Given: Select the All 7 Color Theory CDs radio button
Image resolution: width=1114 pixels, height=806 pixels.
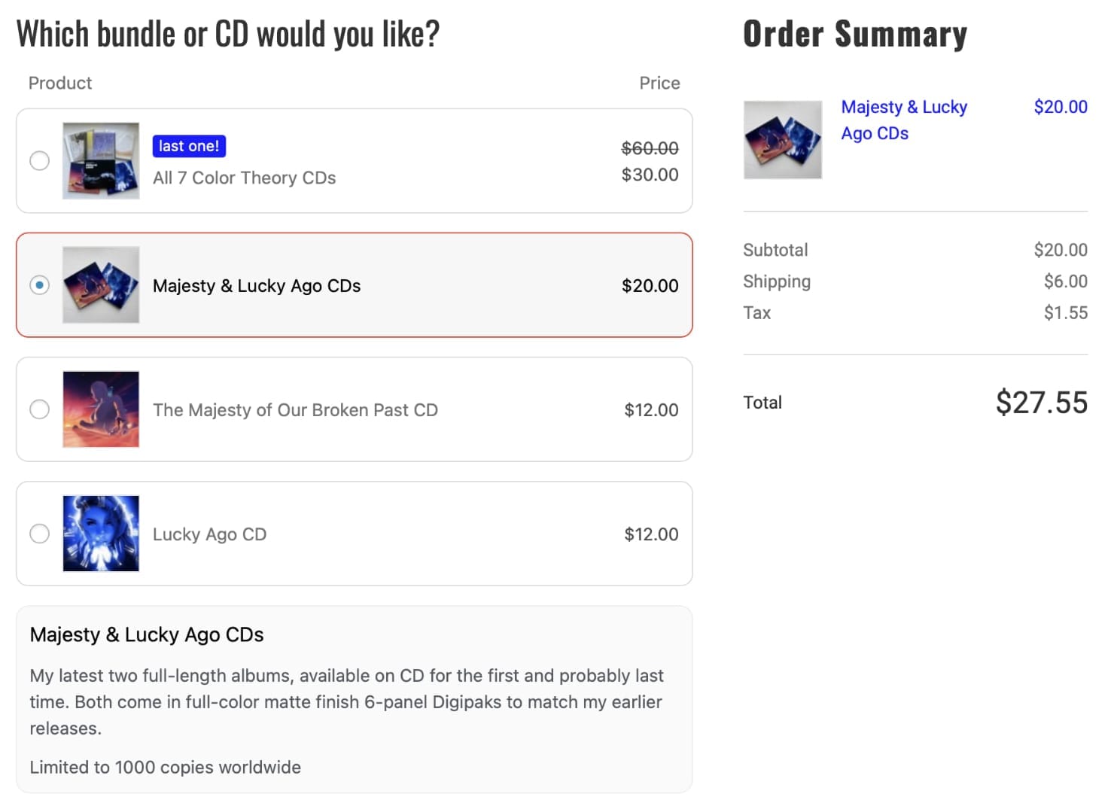Looking at the screenshot, I should pyautogui.click(x=39, y=160).
